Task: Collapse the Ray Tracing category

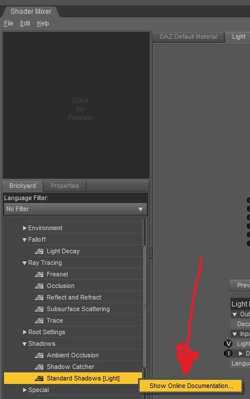Action: 24,263
